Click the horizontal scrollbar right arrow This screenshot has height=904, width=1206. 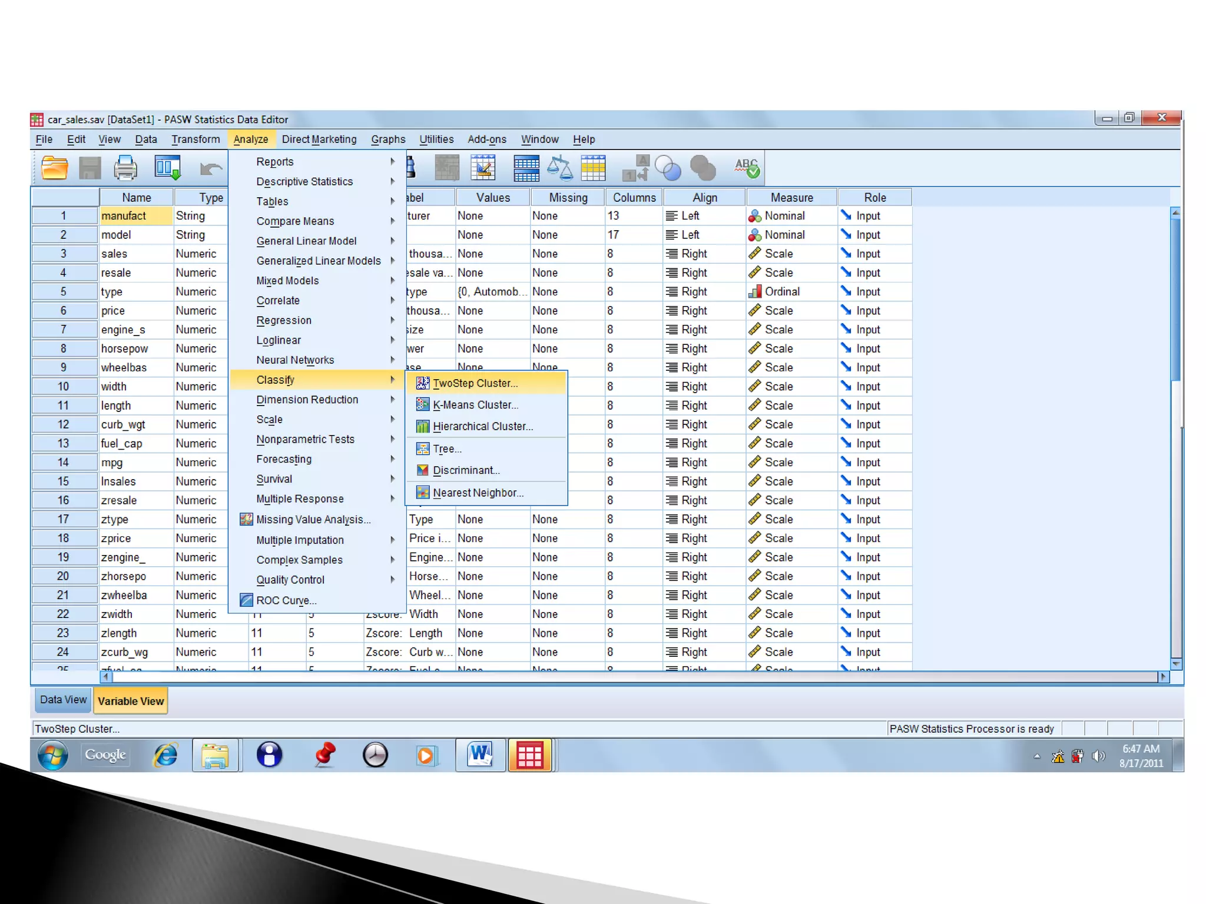tap(1164, 677)
